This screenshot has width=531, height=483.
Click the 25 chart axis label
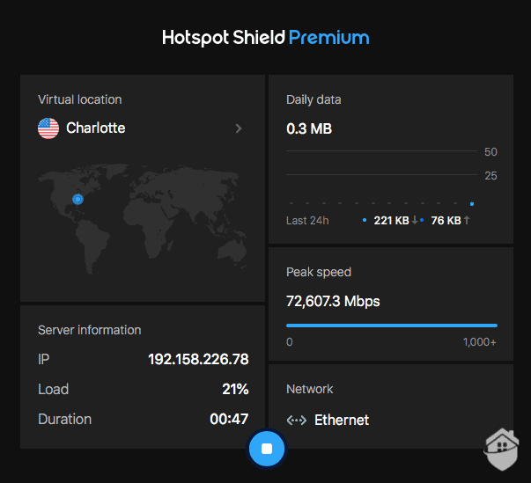490,176
